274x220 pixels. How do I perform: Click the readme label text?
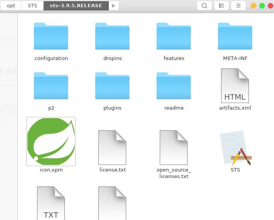pos(174,108)
